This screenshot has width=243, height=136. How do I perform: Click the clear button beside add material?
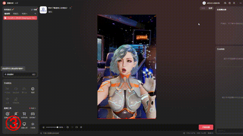34,74
